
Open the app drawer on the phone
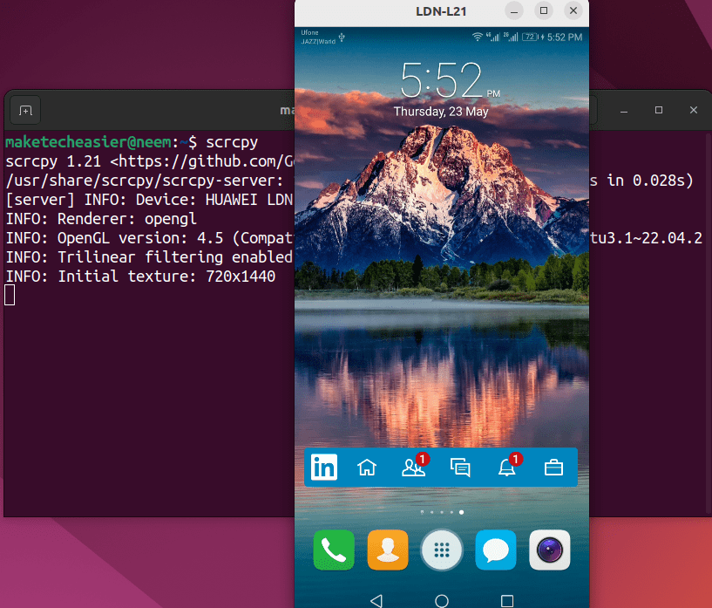coord(442,550)
